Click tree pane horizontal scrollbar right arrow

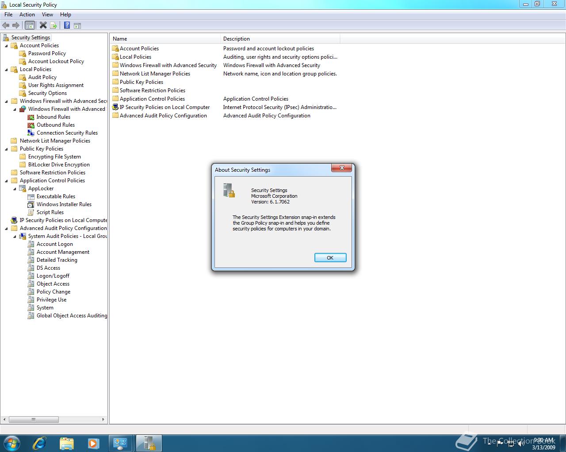[103, 419]
